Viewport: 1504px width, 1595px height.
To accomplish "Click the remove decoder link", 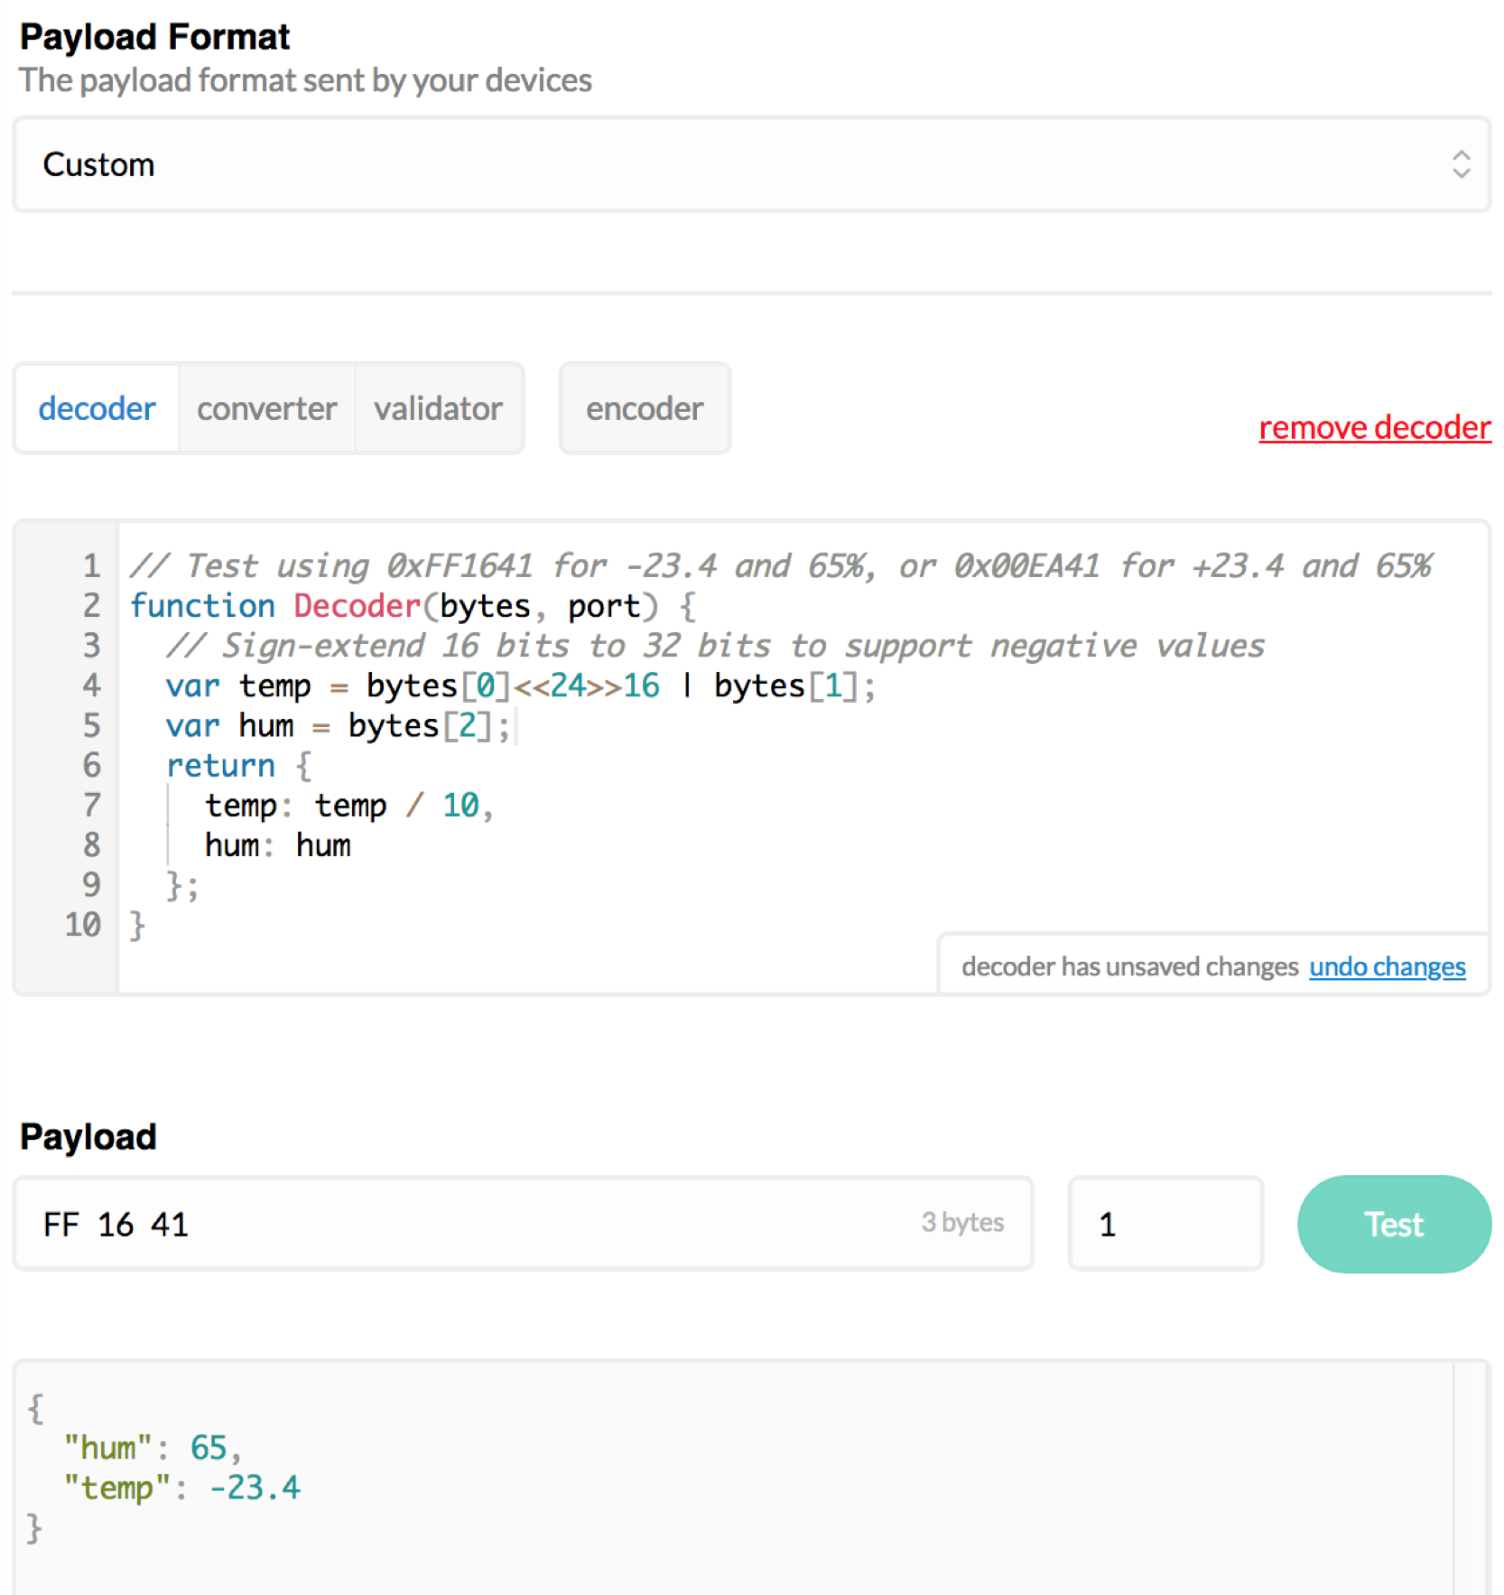I will 1374,427.
